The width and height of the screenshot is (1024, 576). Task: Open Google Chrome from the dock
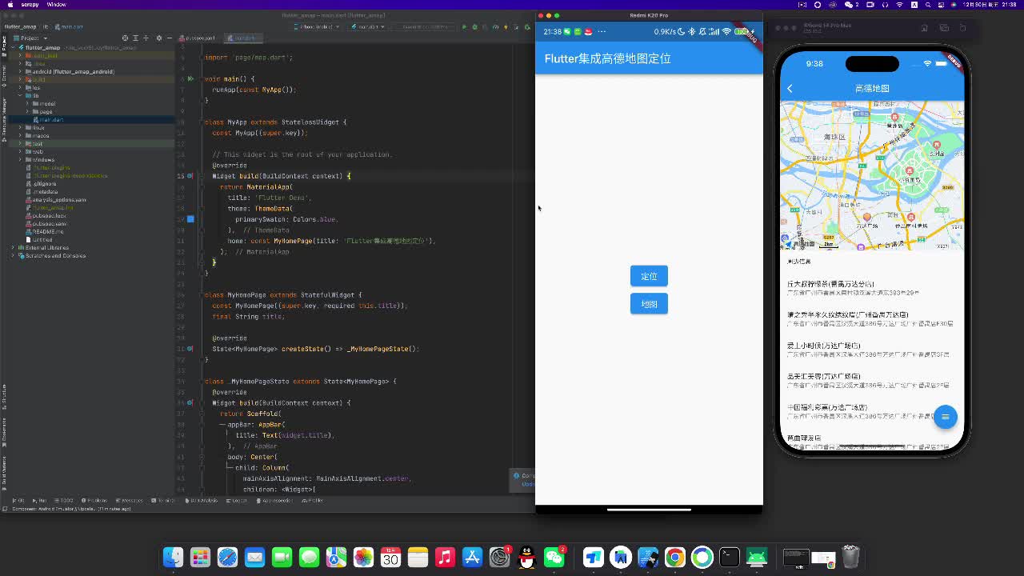674,557
